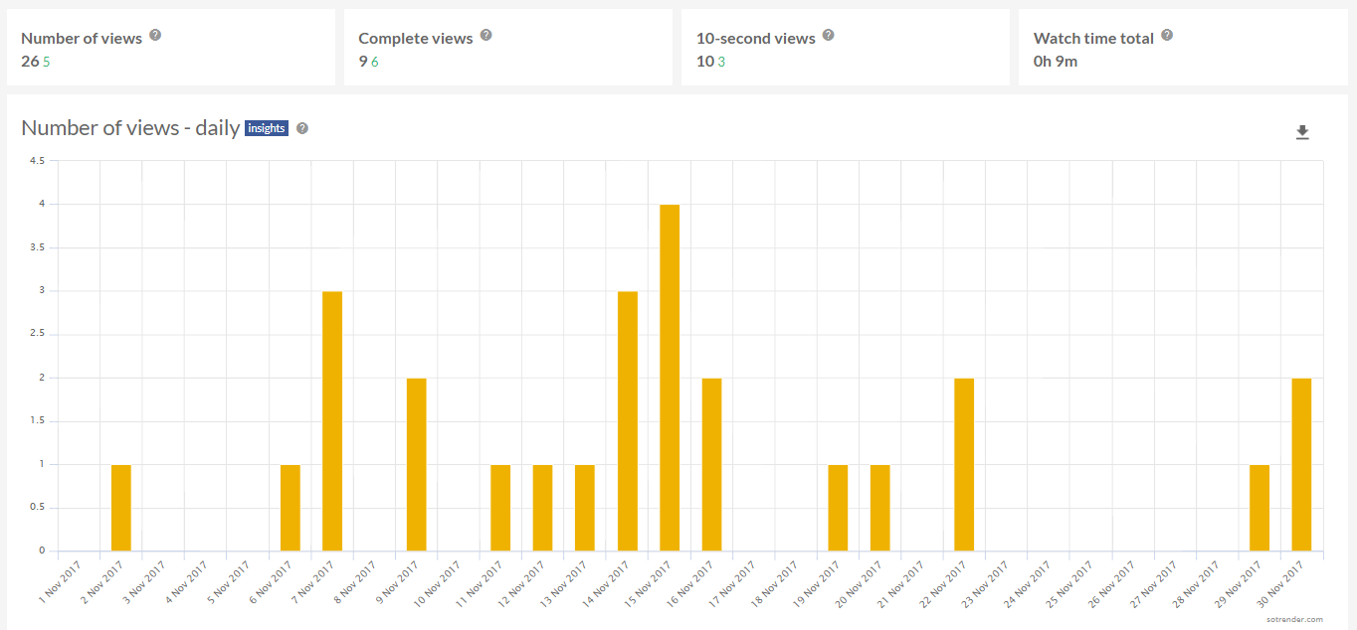1357x630 pixels.
Task: Download the daily views chart
Action: click(x=1302, y=132)
